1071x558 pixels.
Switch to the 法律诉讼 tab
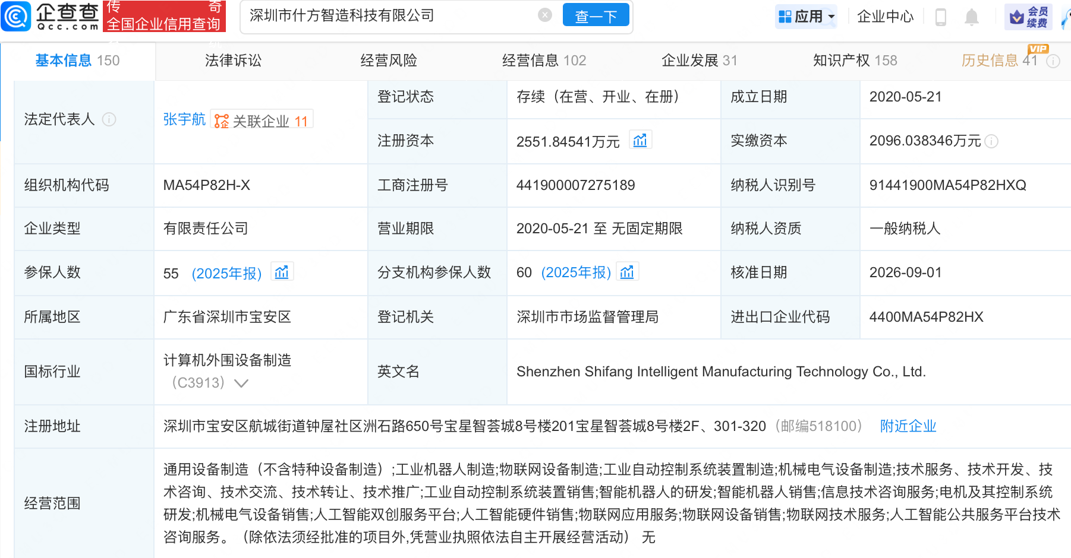(x=233, y=60)
